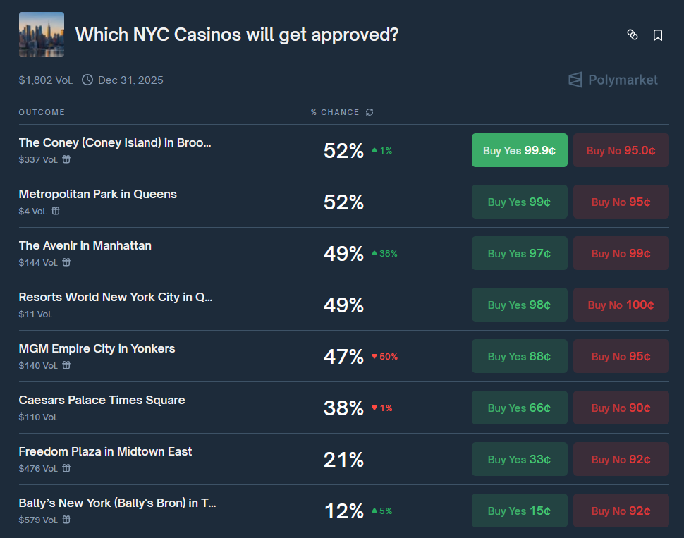The width and height of the screenshot is (684, 538).
Task: Buy No at 95.0¢ for The Coney
Action: coord(621,150)
